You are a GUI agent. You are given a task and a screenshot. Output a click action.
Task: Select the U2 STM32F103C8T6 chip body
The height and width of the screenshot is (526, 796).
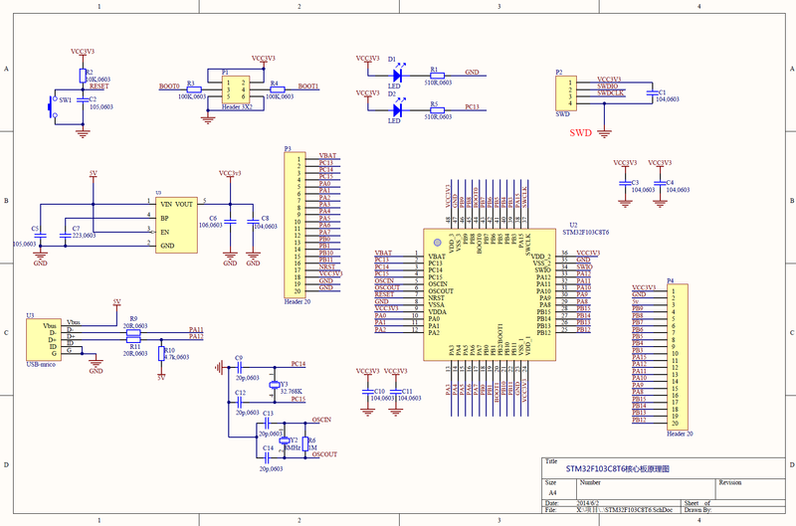click(490, 294)
